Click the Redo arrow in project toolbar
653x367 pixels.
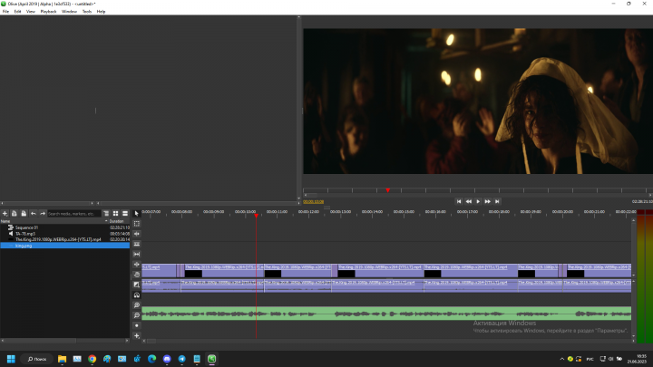43,214
